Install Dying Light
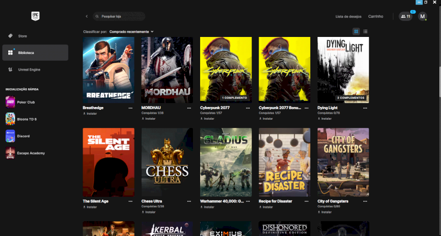 tap(325, 119)
